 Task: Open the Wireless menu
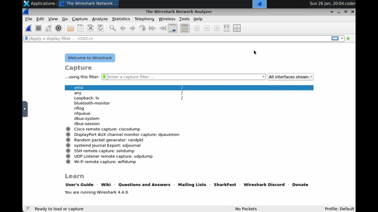click(167, 19)
